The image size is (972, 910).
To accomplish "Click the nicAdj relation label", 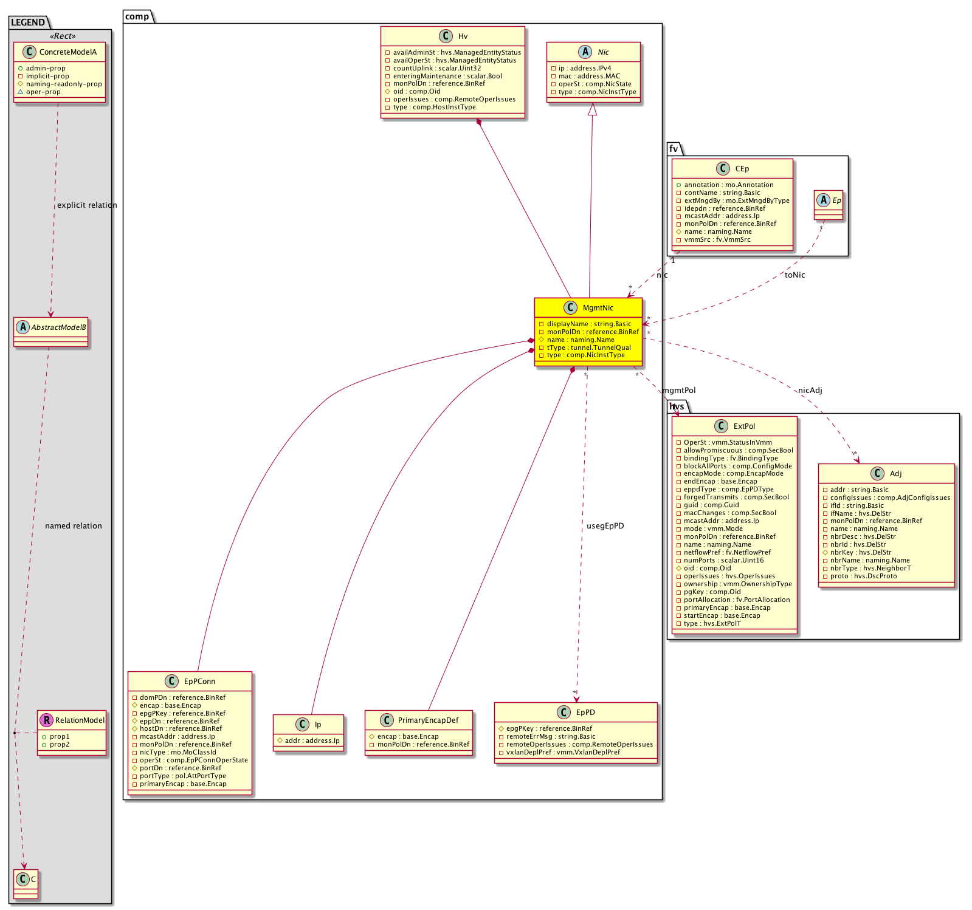I will [810, 390].
